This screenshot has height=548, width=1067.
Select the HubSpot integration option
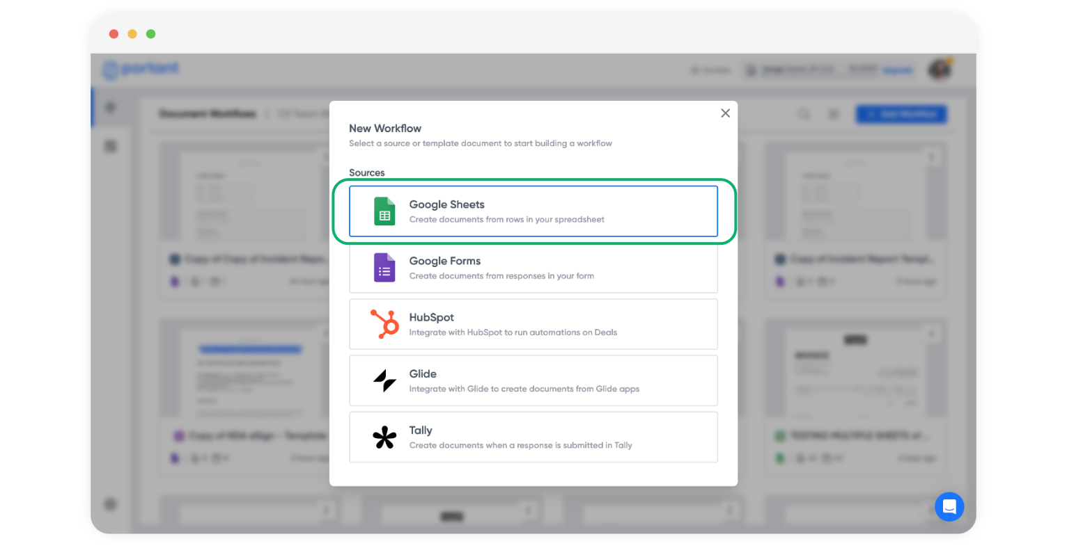click(533, 324)
